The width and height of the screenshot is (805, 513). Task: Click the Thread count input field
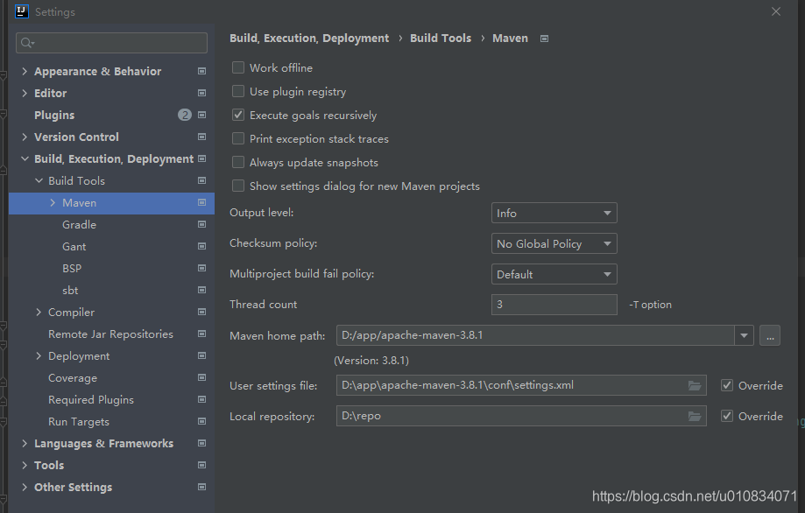click(x=554, y=305)
